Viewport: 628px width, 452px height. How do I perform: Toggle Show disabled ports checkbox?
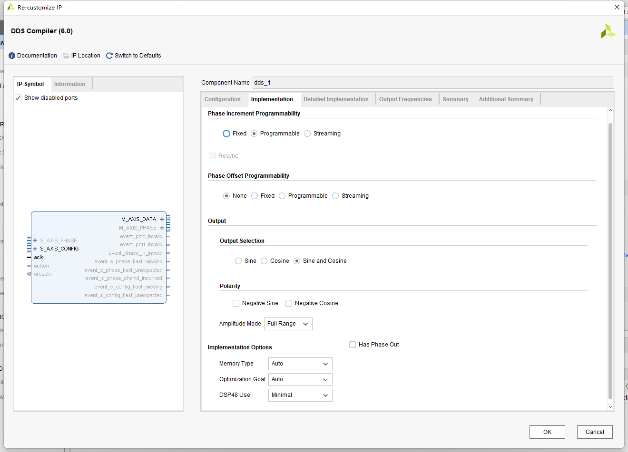coord(18,98)
